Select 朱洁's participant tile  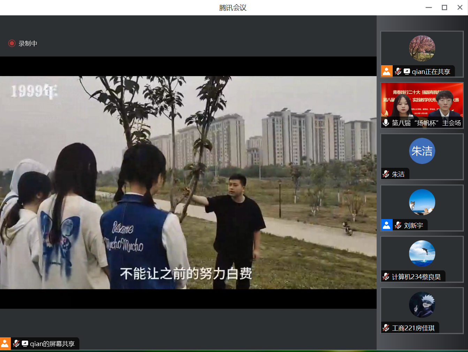422,153
